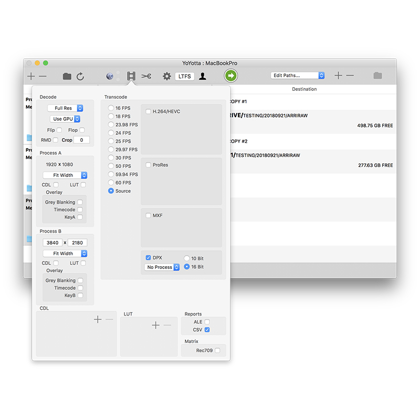Image resolution: width=420 pixels, height=420 pixels.
Task: Enable the H.264/HEVC checkbox
Action: point(149,111)
